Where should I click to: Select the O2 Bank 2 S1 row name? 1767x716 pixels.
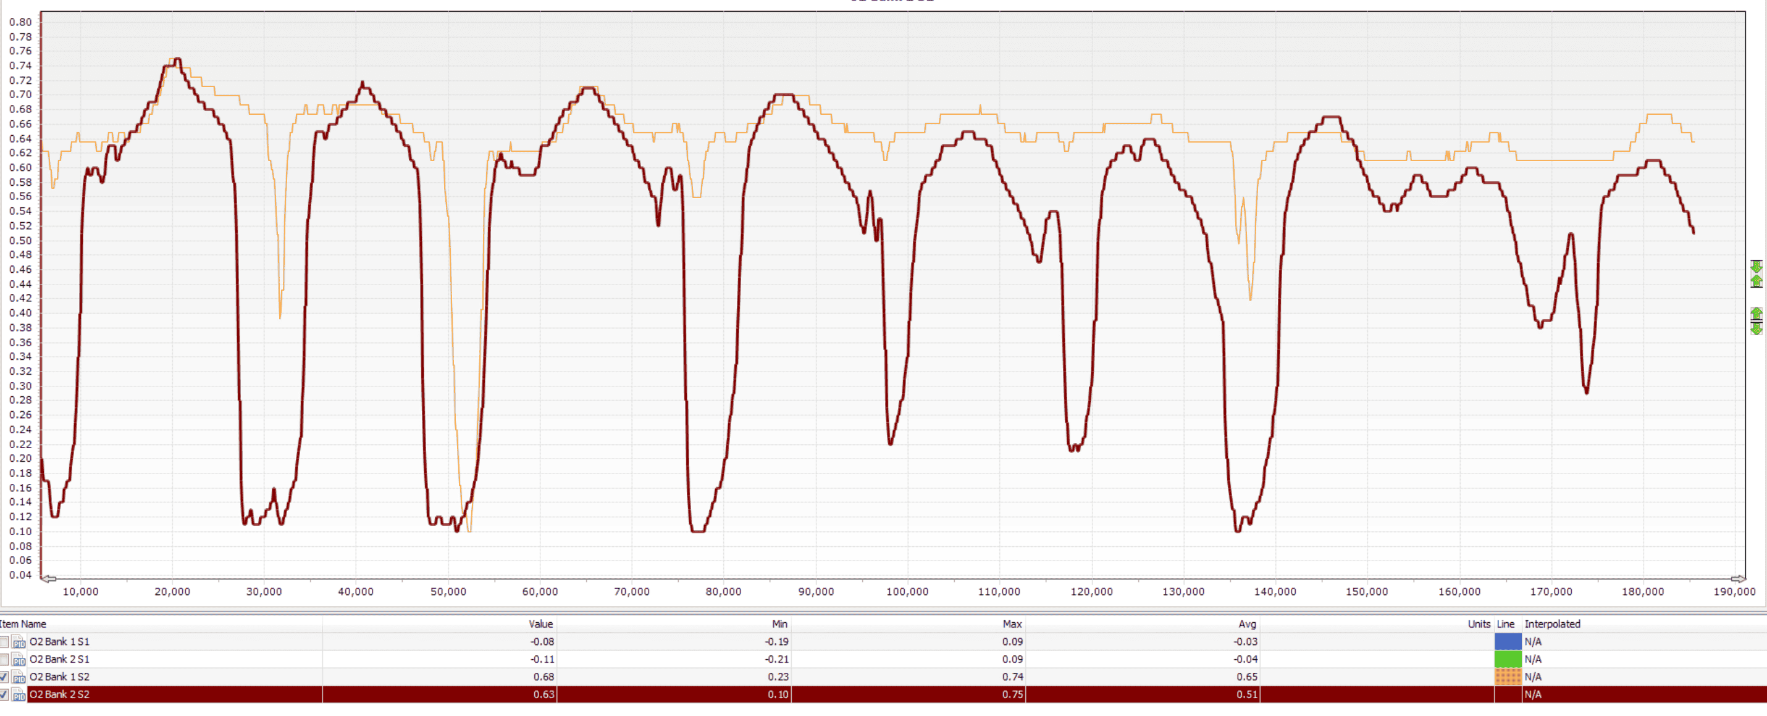coord(59,660)
